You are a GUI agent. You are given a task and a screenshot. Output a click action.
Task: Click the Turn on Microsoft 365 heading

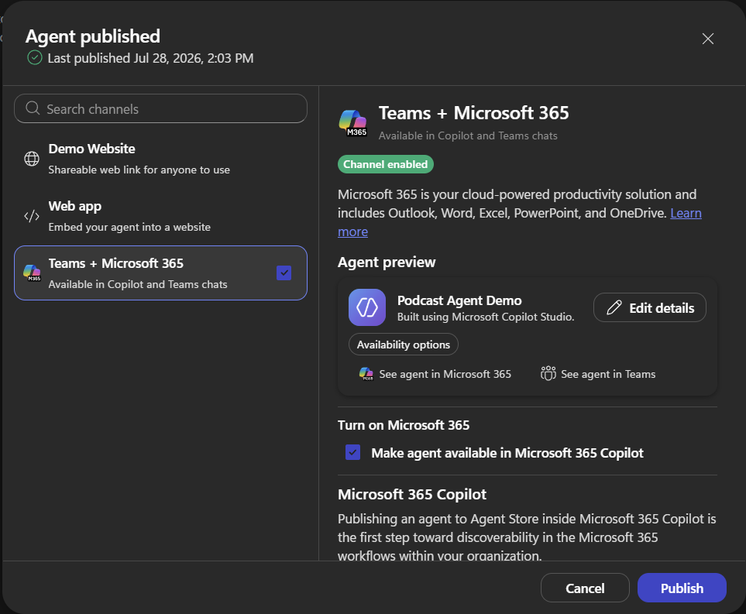tap(404, 425)
